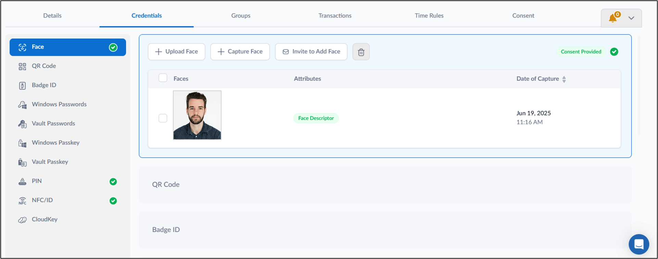The width and height of the screenshot is (658, 259).
Task: Click the vertical scrollbar on right
Action: [639, 85]
